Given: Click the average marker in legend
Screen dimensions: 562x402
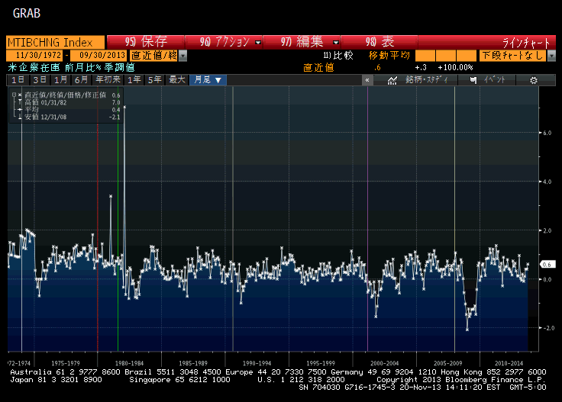Looking at the screenshot, I should (18, 110).
